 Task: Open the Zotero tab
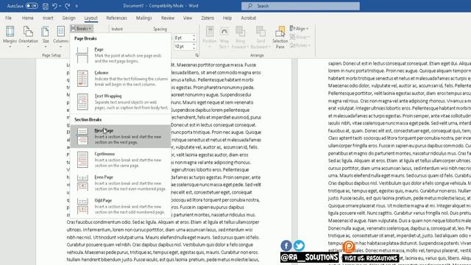[x=208, y=18]
